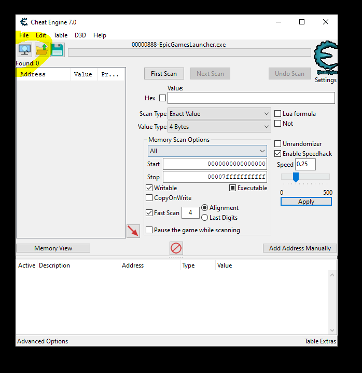The height and width of the screenshot is (373, 362).
Task: Open the Scan Type dropdown
Action: click(x=219, y=114)
